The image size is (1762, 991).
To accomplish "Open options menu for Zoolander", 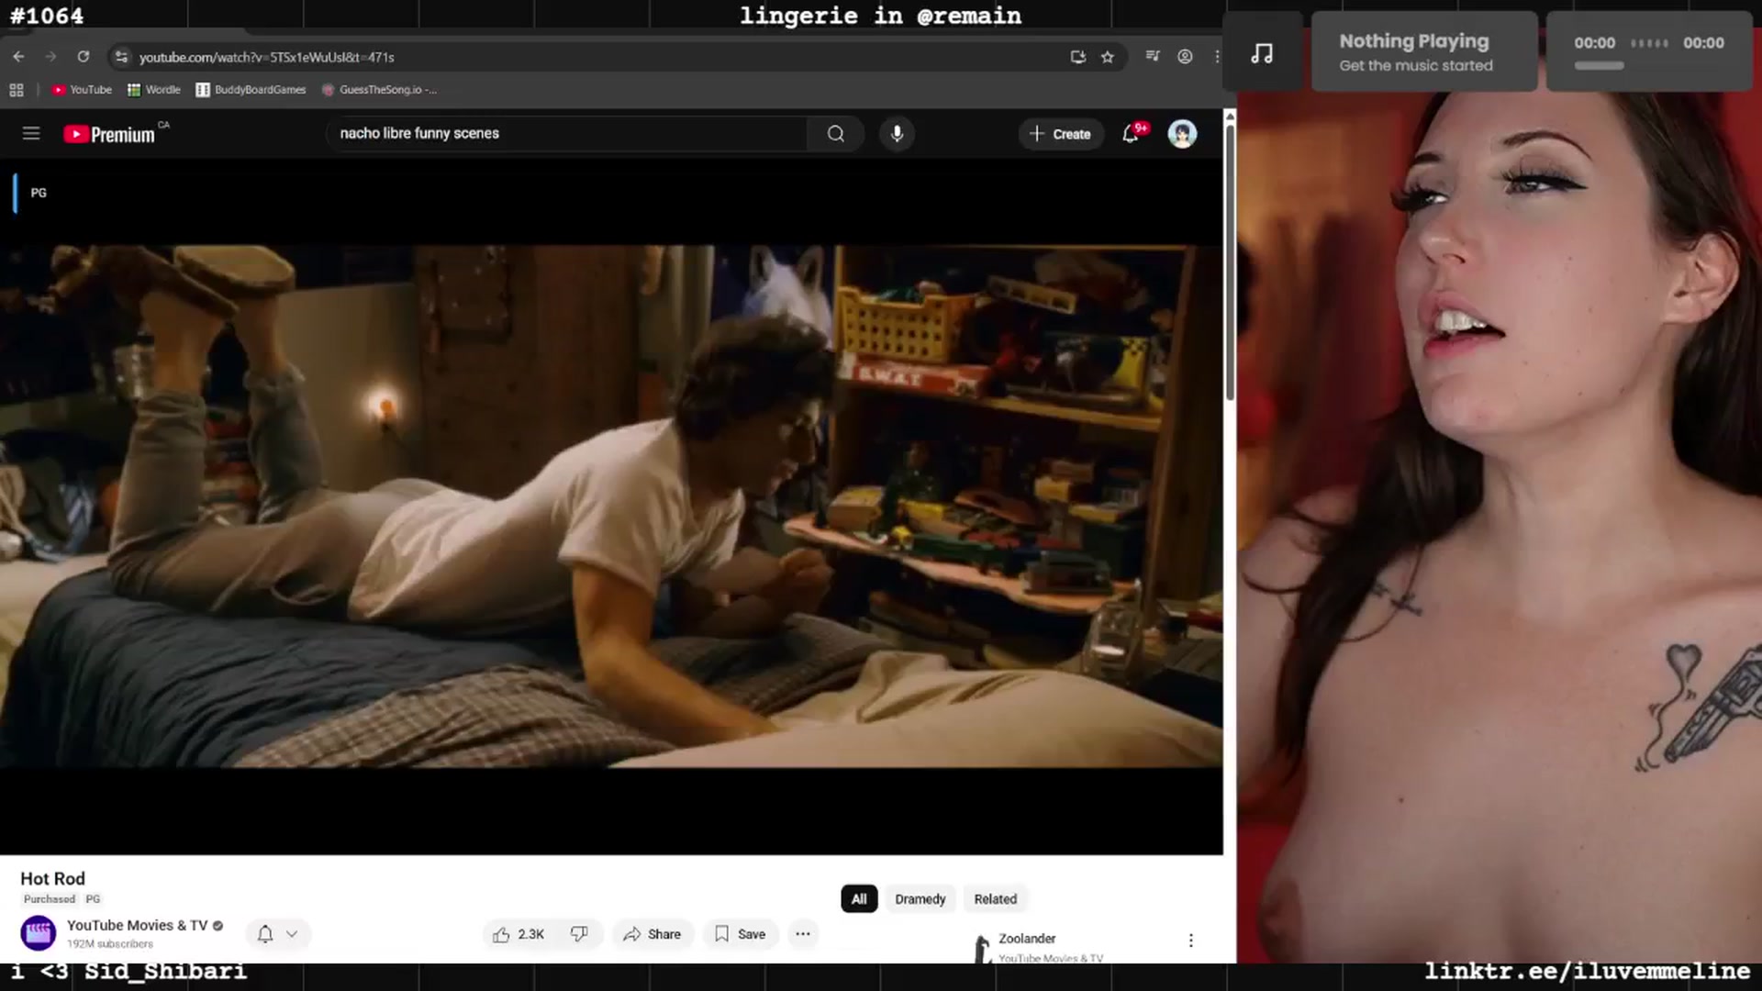I will pos(1190,941).
